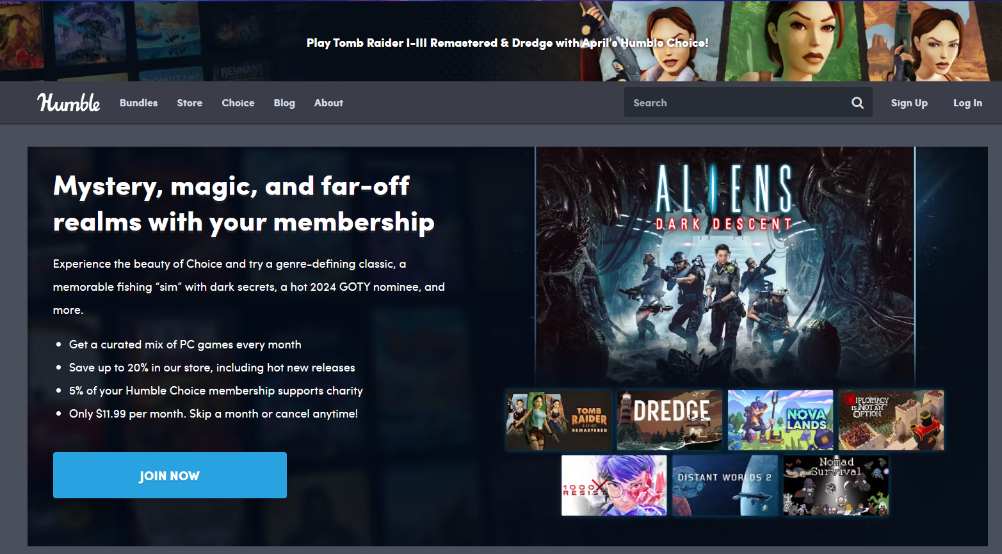Image resolution: width=1002 pixels, height=554 pixels.
Task: Click the 'Mystery, magic, and far-off realms' heading
Action: pos(244,204)
